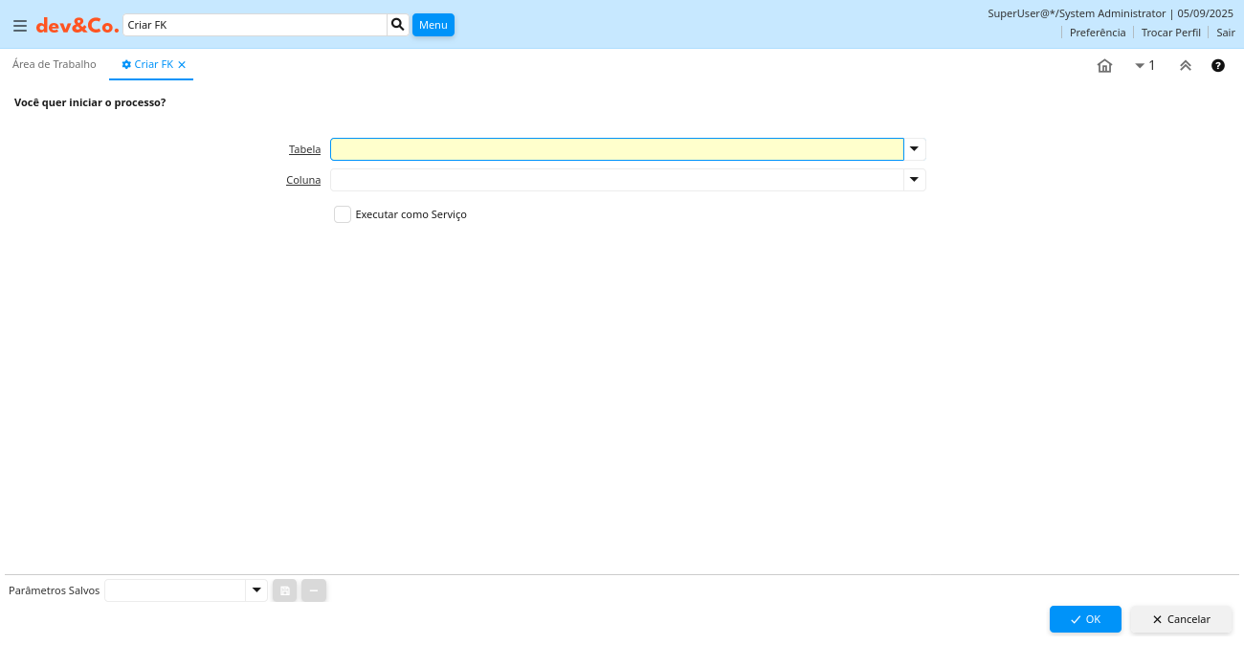This screenshot has width=1244, height=645.
Task: Click the save parameters disk icon
Action: [284, 590]
